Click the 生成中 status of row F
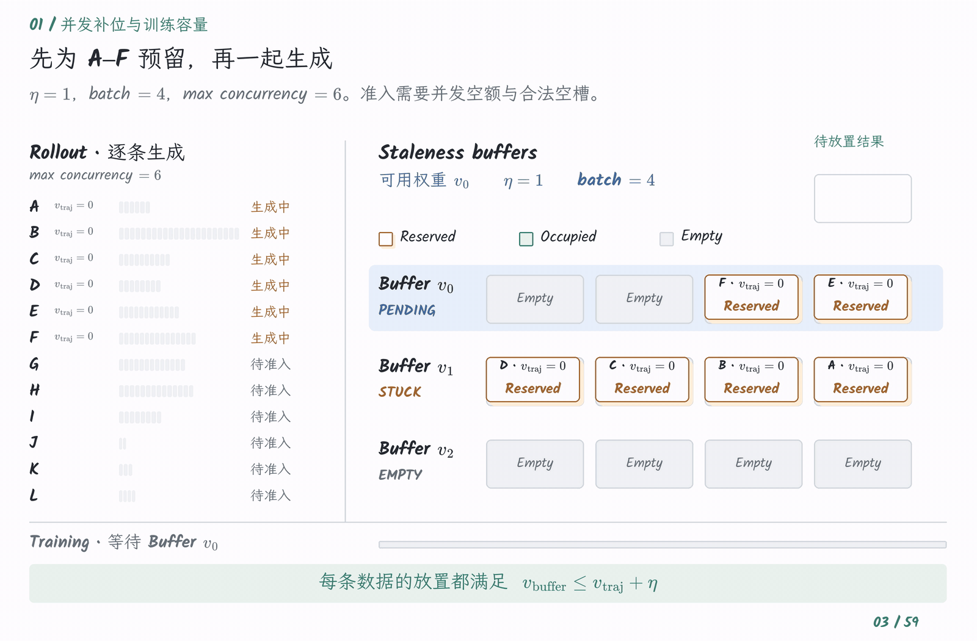Image resolution: width=977 pixels, height=641 pixels. pos(271,338)
